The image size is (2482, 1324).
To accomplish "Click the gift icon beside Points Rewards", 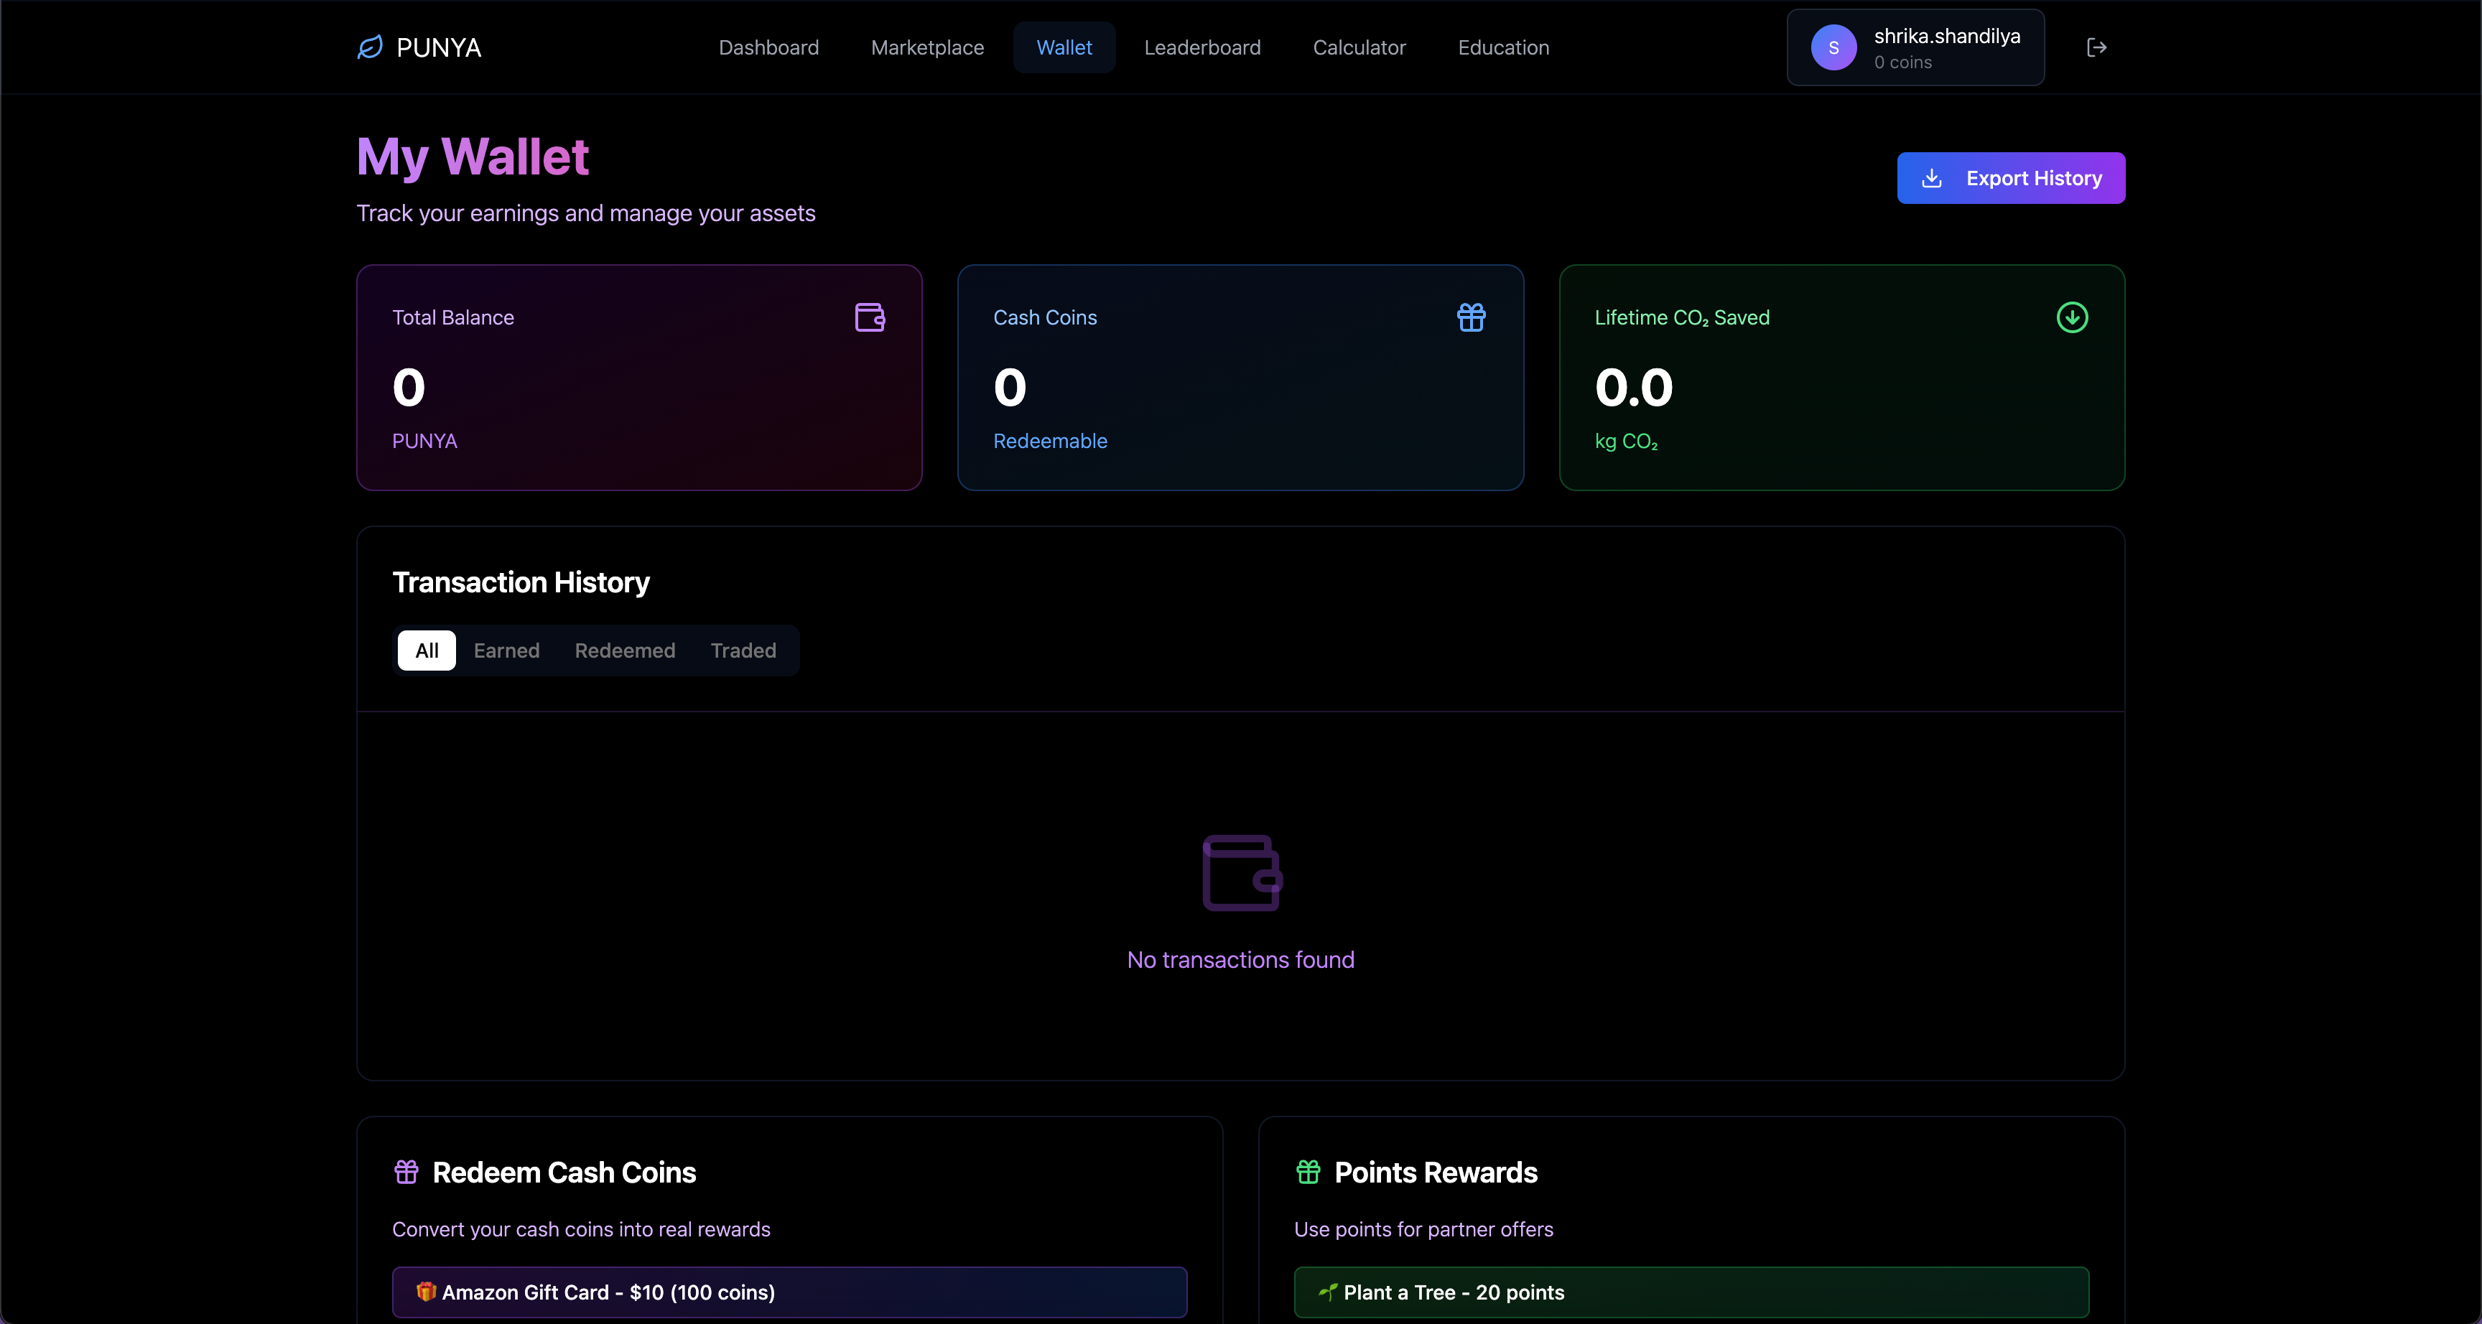I will 1309,1172.
